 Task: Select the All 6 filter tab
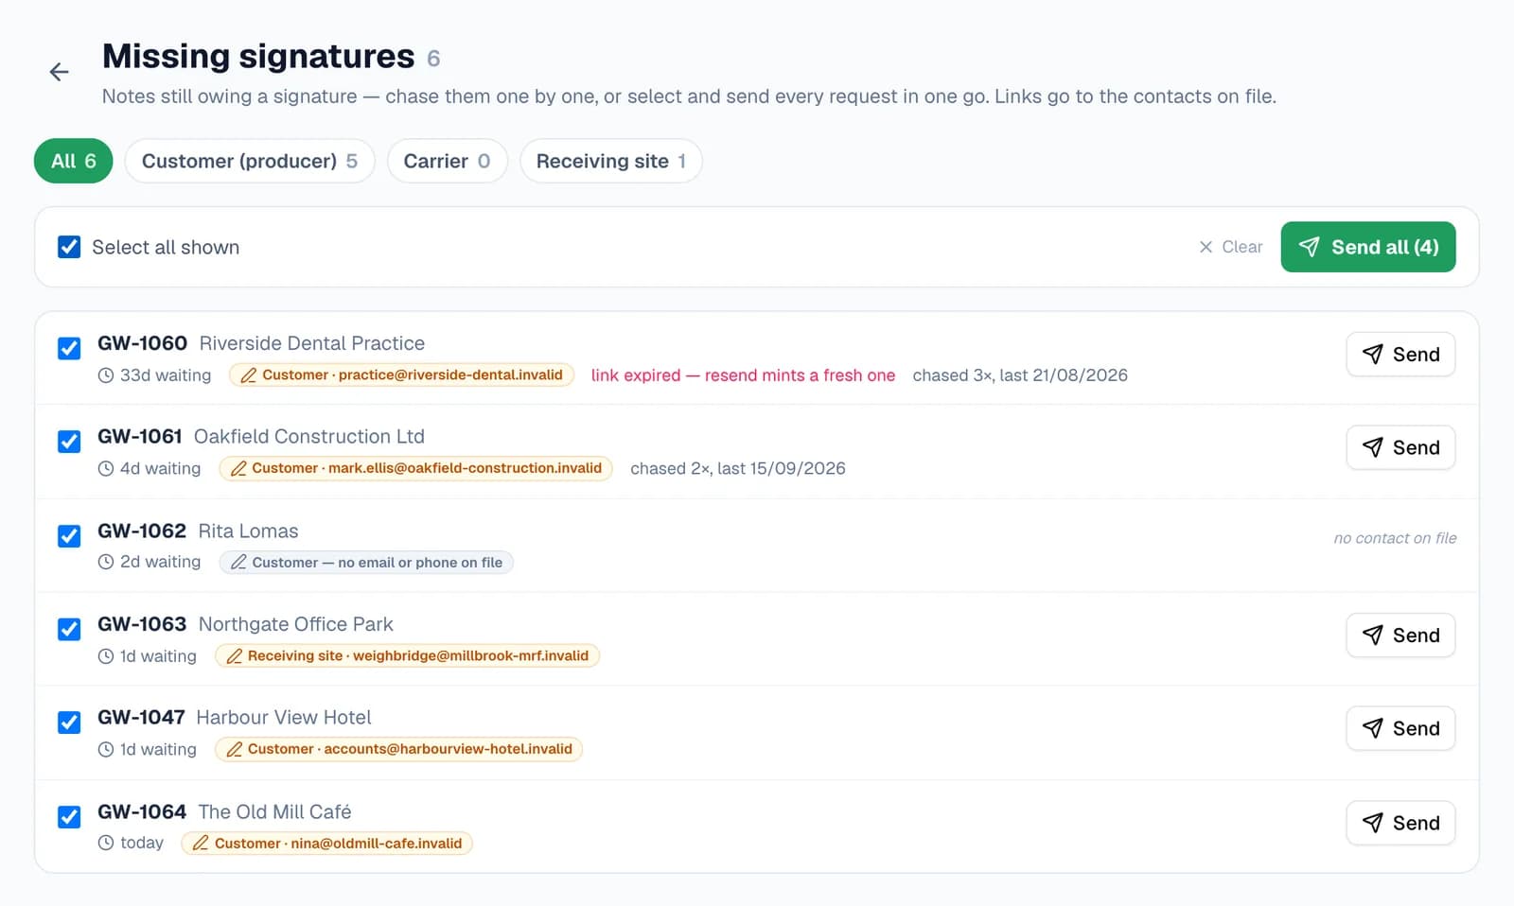click(73, 161)
